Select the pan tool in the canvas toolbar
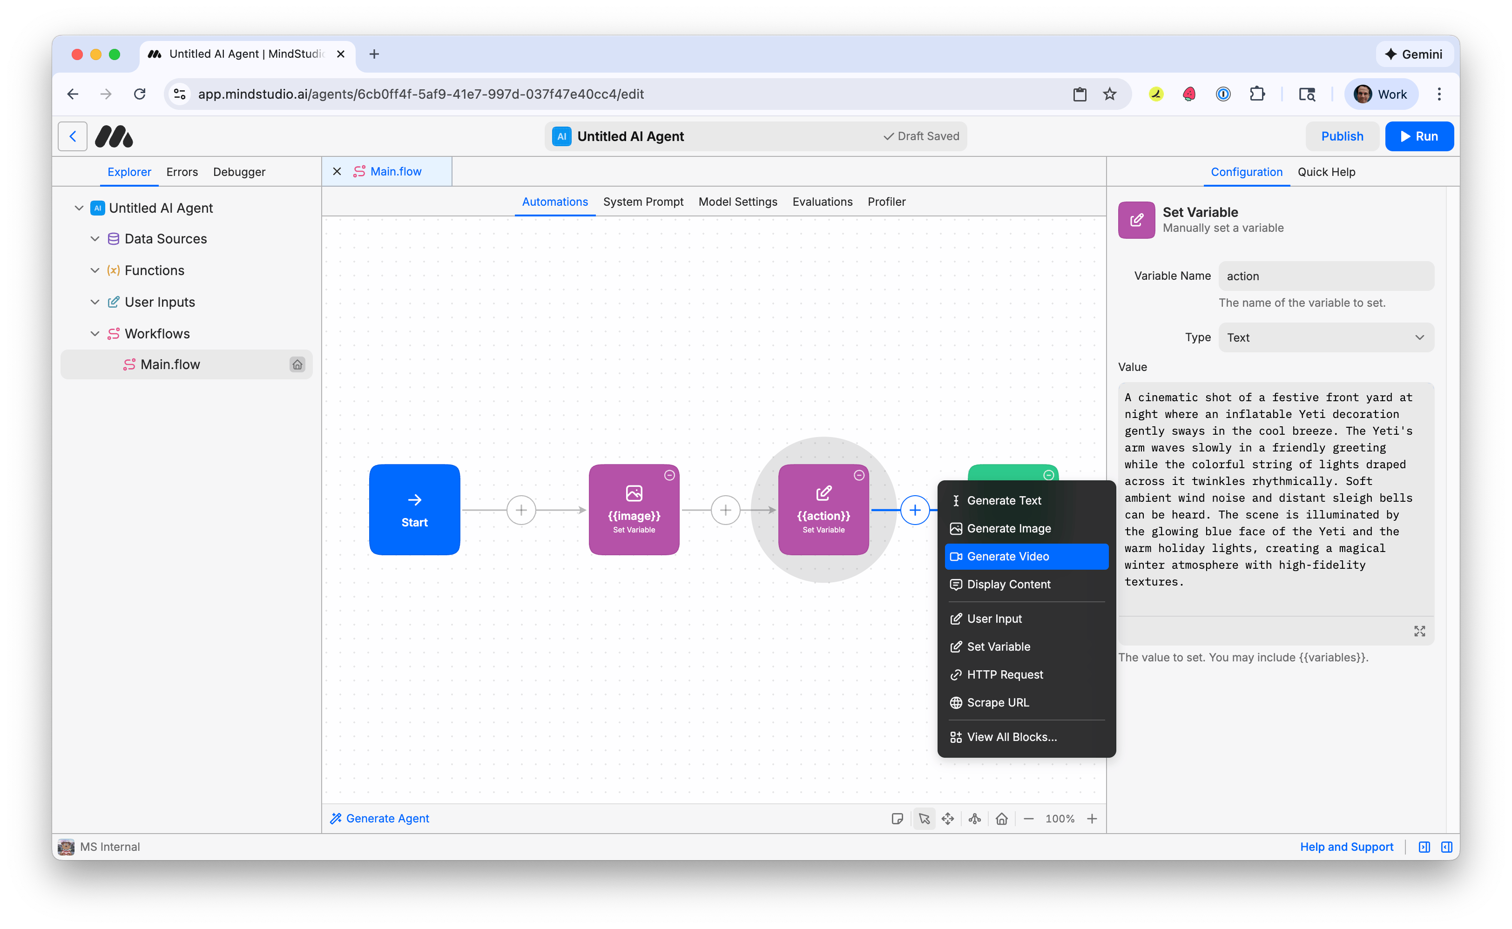The width and height of the screenshot is (1512, 929). pyautogui.click(x=948, y=818)
